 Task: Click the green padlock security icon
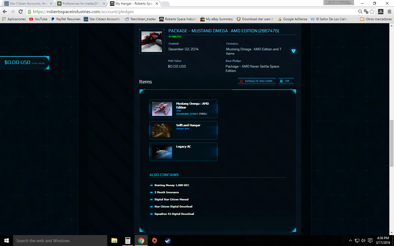point(29,11)
